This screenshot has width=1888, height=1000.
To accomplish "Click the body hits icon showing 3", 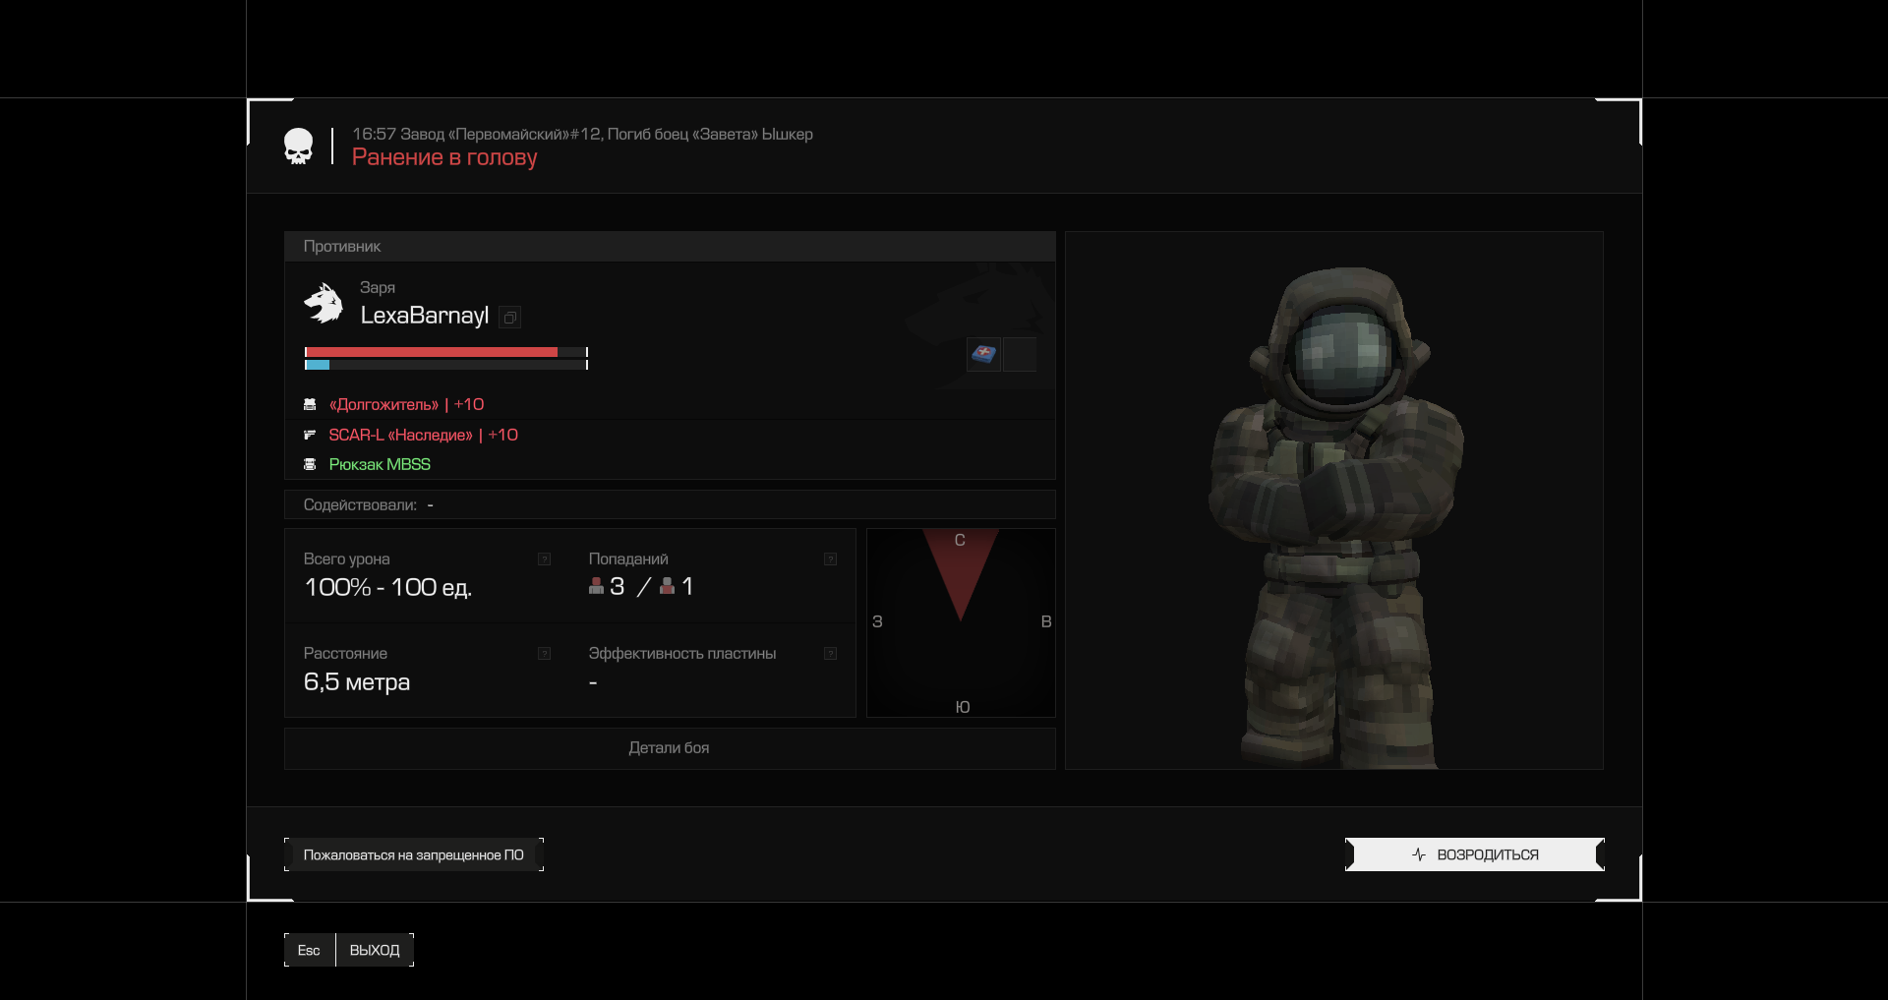I will [596, 586].
